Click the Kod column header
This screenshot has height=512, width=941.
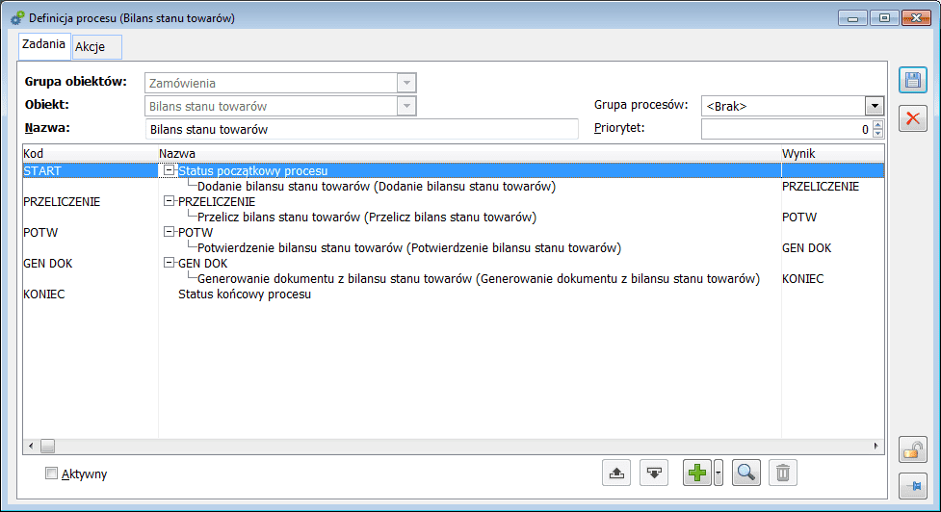point(90,154)
